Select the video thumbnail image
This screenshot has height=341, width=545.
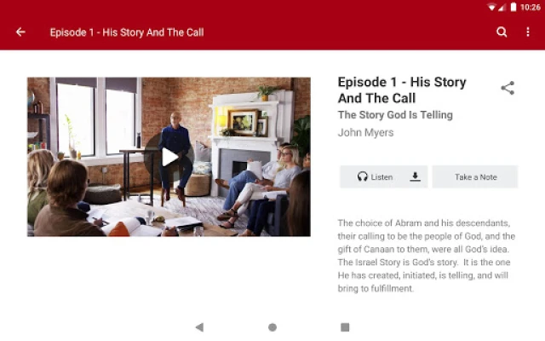169,157
